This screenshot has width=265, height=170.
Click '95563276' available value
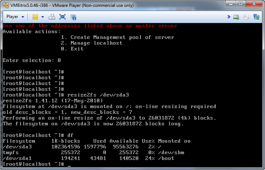coord(126,147)
